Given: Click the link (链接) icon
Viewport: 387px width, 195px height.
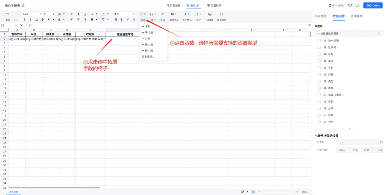Looking at the screenshot, I should (162, 14).
